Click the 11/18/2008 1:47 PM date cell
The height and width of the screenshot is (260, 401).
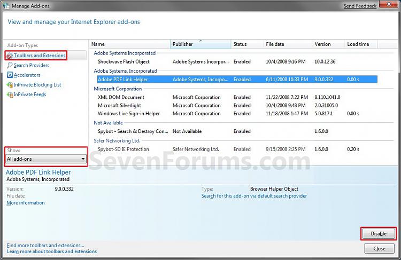click(x=287, y=113)
